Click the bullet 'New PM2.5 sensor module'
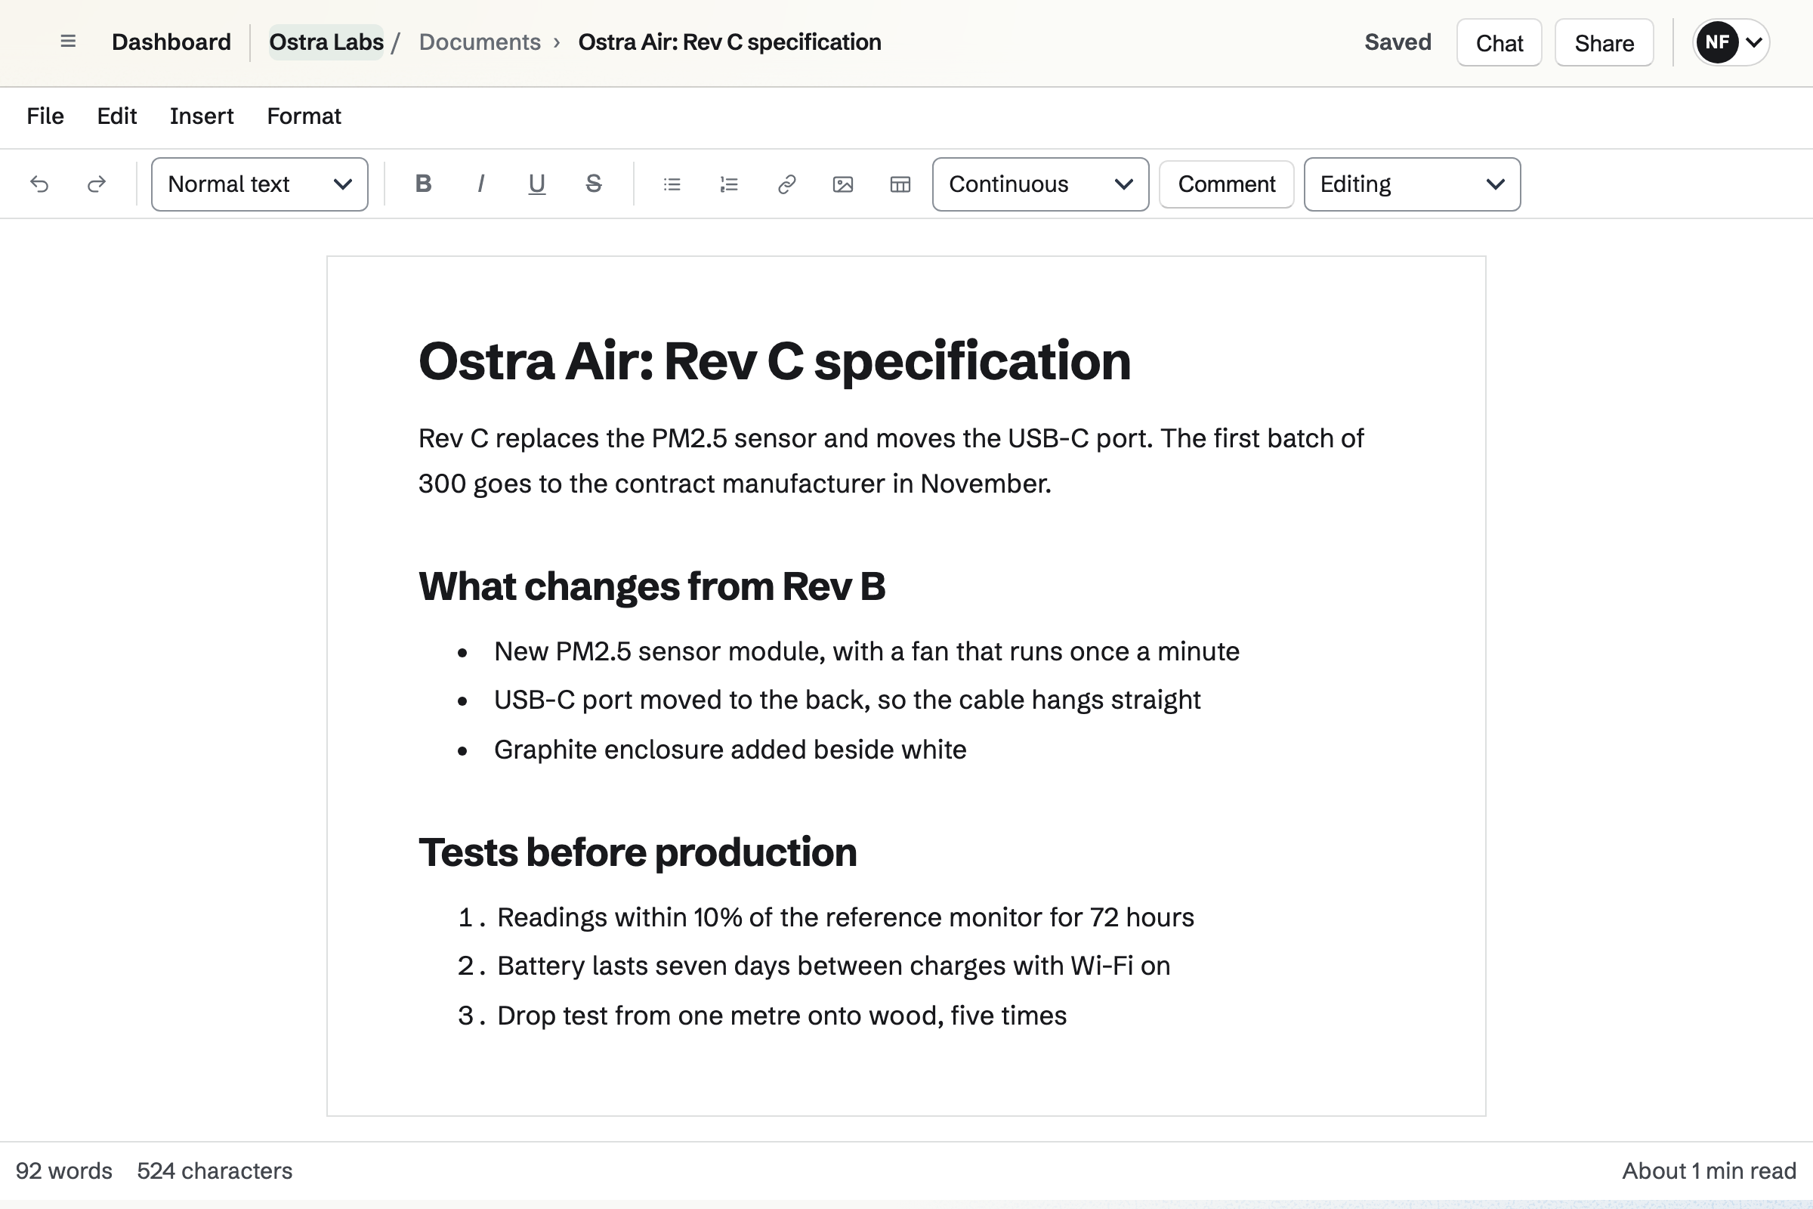This screenshot has width=1813, height=1209. coord(866,651)
